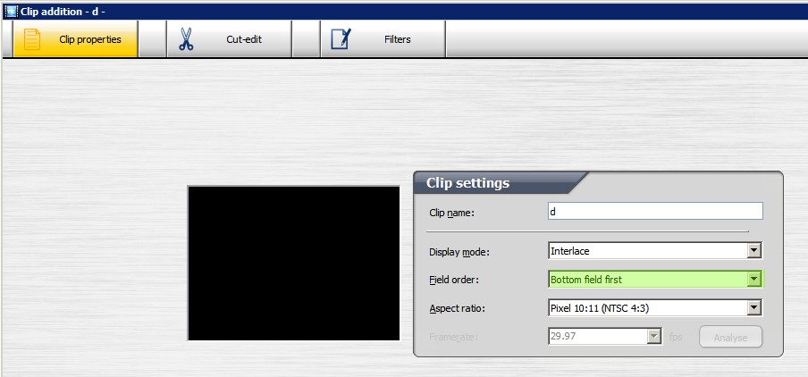The height and width of the screenshot is (377, 808).
Task: Click the Framerate label
Action: pyautogui.click(x=453, y=338)
